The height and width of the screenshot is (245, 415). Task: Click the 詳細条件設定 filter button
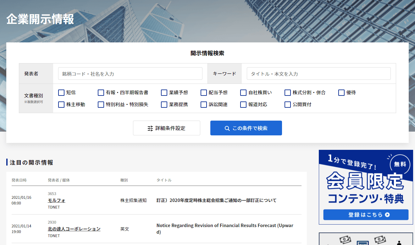tap(166, 128)
